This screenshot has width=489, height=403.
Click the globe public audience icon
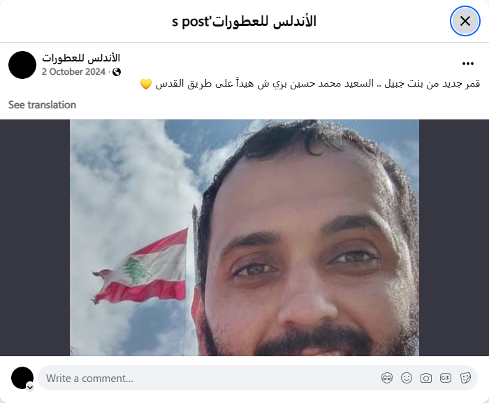(x=117, y=72)
